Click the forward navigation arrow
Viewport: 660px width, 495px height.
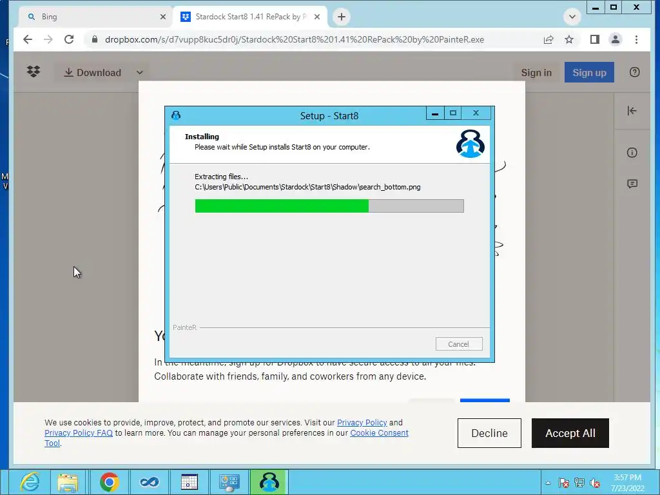(x=48, y=39)
